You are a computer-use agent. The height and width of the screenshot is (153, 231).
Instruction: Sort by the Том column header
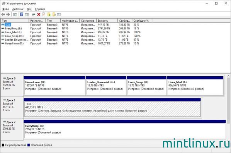click(x=15, y=21)
